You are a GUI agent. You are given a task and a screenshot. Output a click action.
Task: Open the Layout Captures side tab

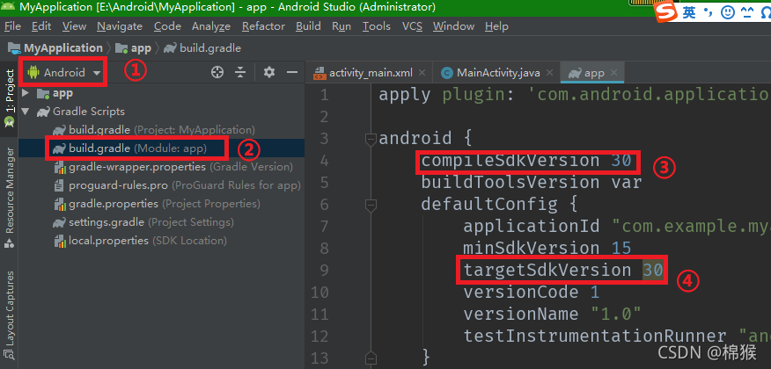tap(9, 315)
